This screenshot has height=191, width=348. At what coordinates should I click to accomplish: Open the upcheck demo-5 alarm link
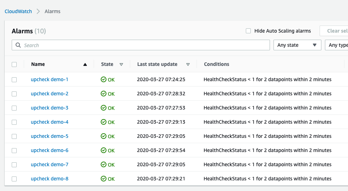pyautogui.click(x=49, y=136)
